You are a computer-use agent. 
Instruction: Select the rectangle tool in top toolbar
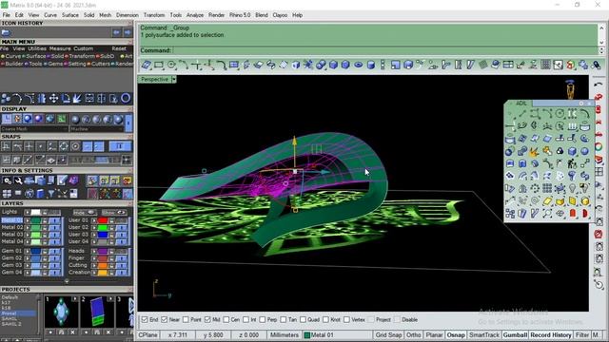tap(159, 65)
